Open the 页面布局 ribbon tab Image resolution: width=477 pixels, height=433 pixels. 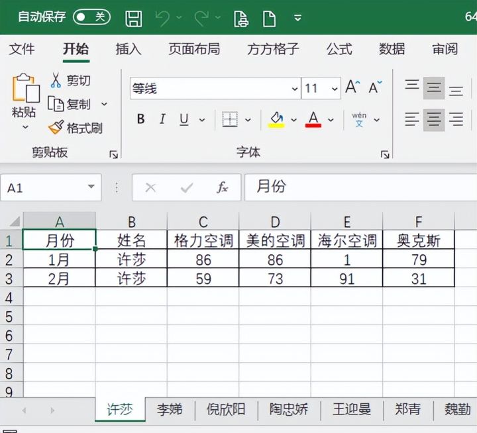pyautogui.click(x=194, y=49)
